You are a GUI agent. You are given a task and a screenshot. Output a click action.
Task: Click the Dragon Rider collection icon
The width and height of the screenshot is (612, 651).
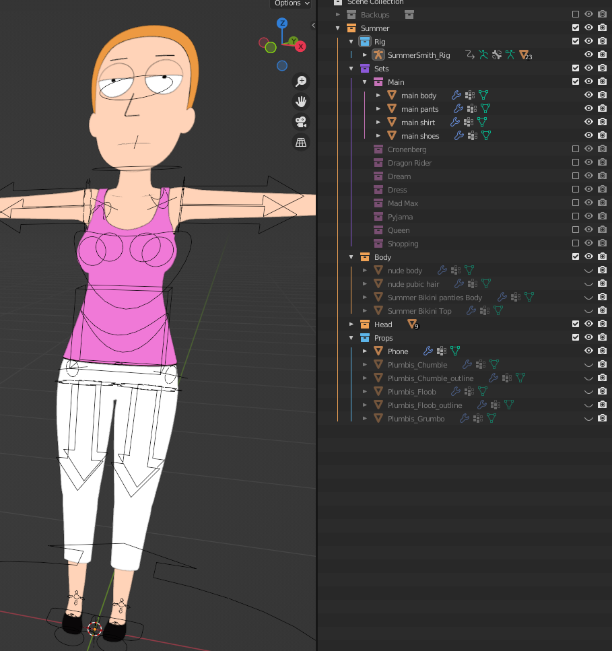point(378,163)
